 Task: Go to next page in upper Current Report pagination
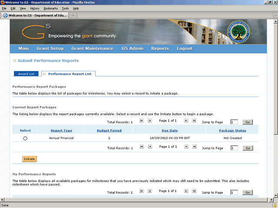186,120
